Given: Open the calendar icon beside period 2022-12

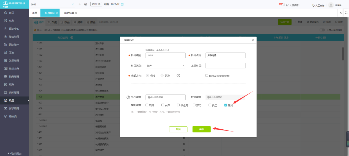Looking at the screenshot, I should (x=122, y=4).
